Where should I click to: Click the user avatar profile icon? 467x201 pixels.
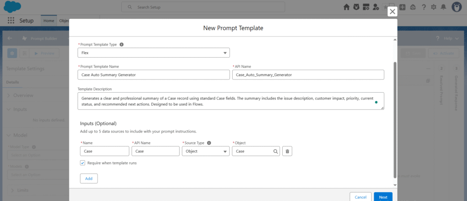click(x=456, y=7)
